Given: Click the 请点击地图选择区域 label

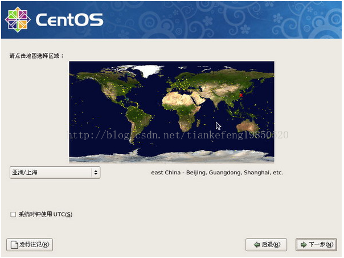Looking at the screenshot, I should 36,56.
